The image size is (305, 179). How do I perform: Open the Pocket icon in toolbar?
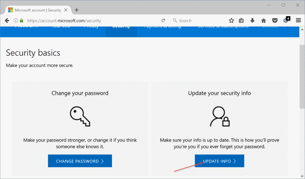point(274,21)
